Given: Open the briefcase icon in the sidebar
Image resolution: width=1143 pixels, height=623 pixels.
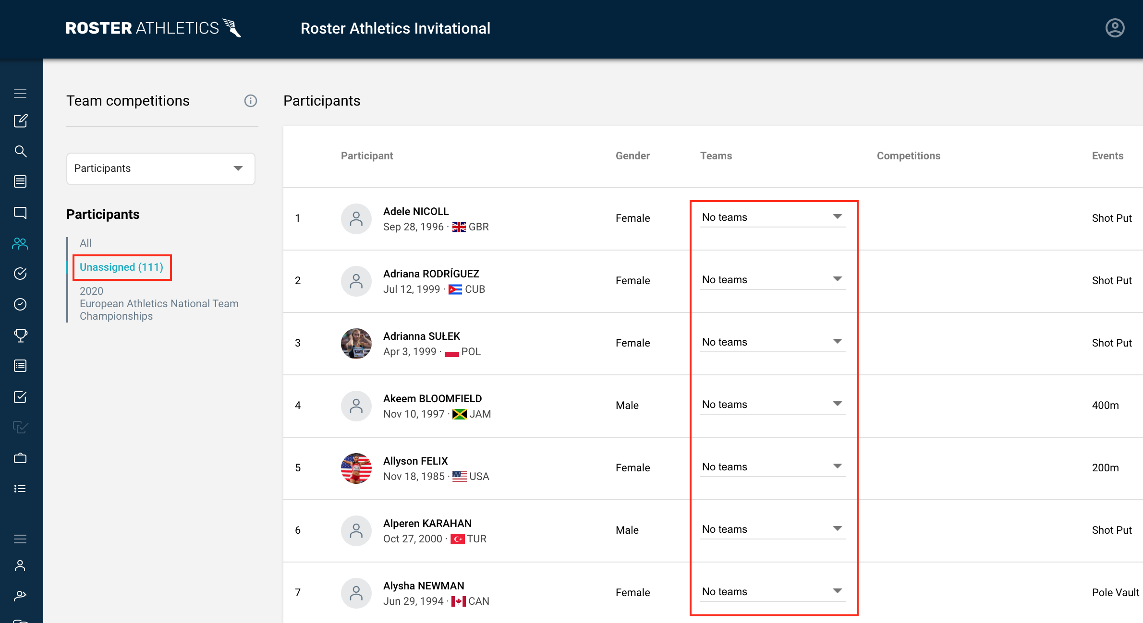Looking at the screenshot, I should click(x=21, y=458).
